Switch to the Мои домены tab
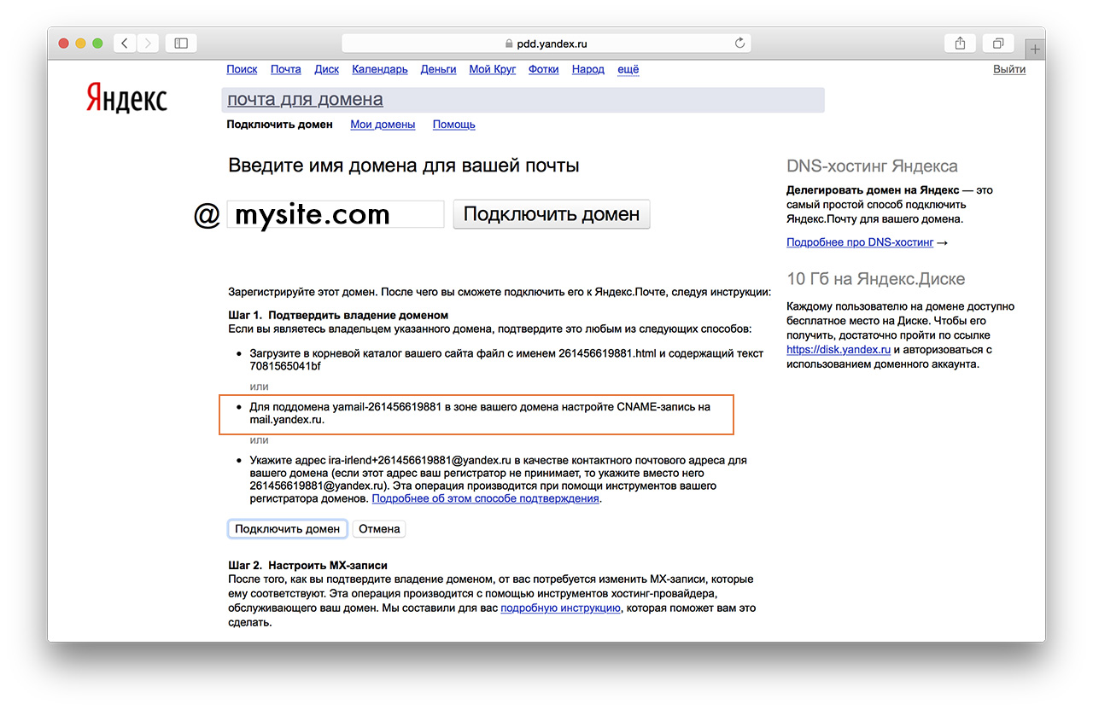Image resolution: width=1093 pixels, height=710 pixels. tap(383, 124)
